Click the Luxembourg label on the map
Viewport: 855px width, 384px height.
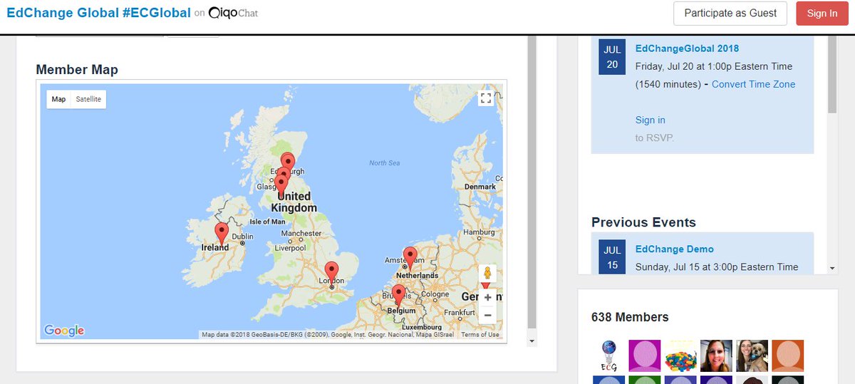coord(421,327)
